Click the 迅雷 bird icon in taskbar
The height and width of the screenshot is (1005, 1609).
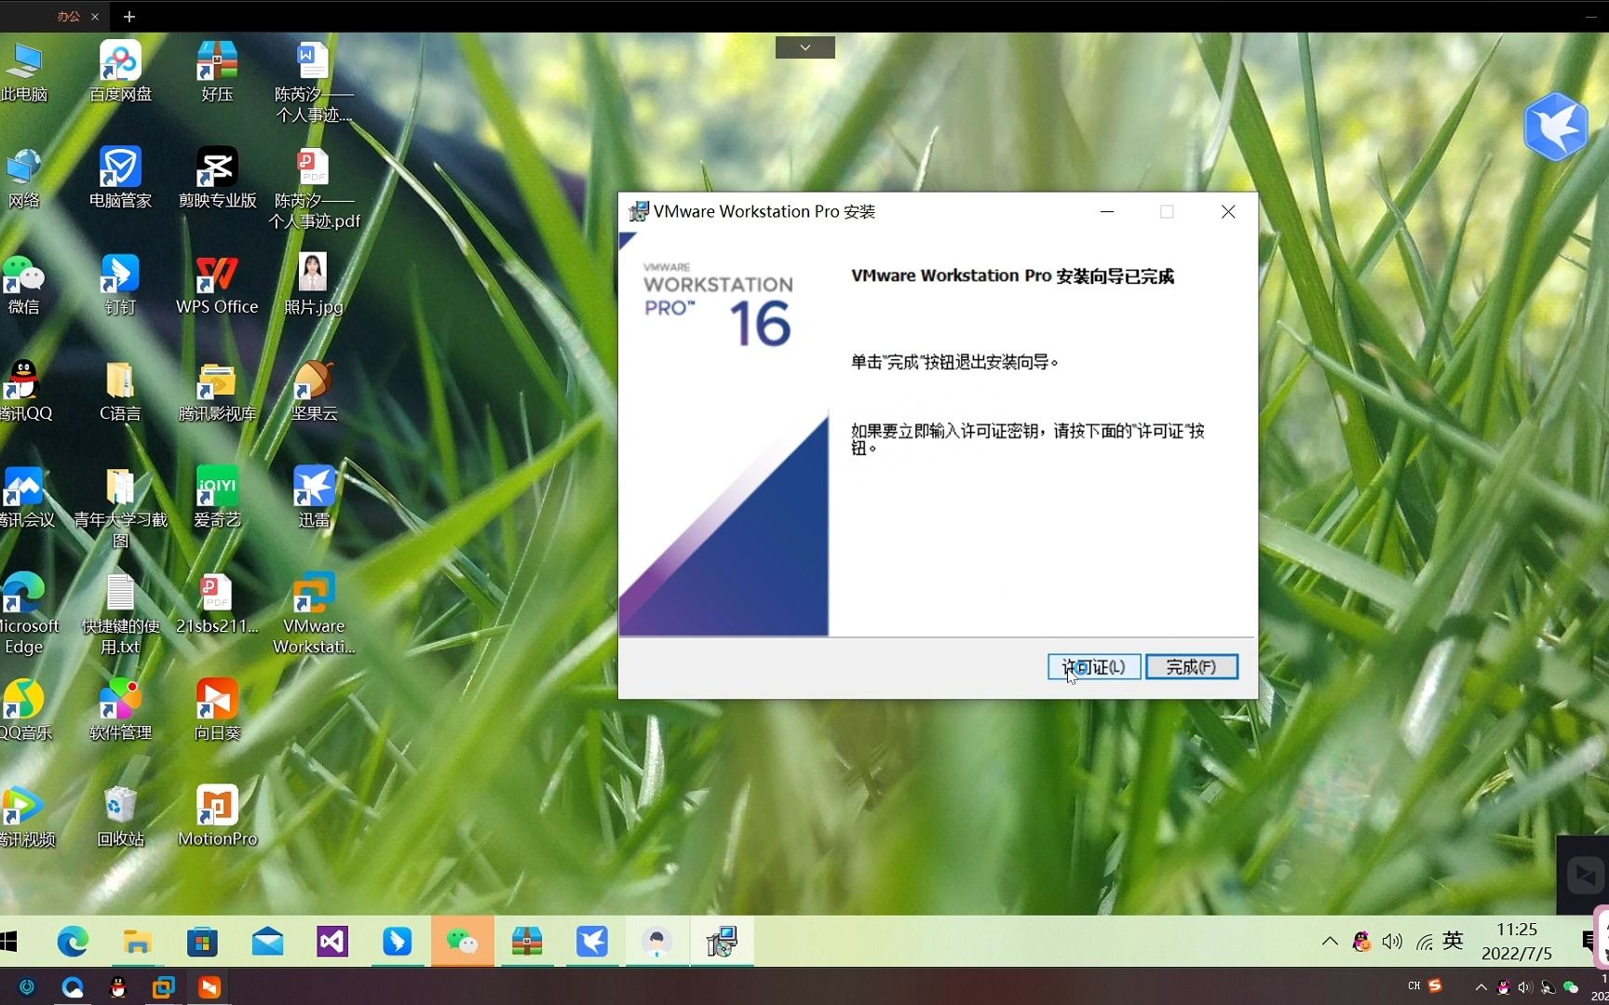coord(592,942)
